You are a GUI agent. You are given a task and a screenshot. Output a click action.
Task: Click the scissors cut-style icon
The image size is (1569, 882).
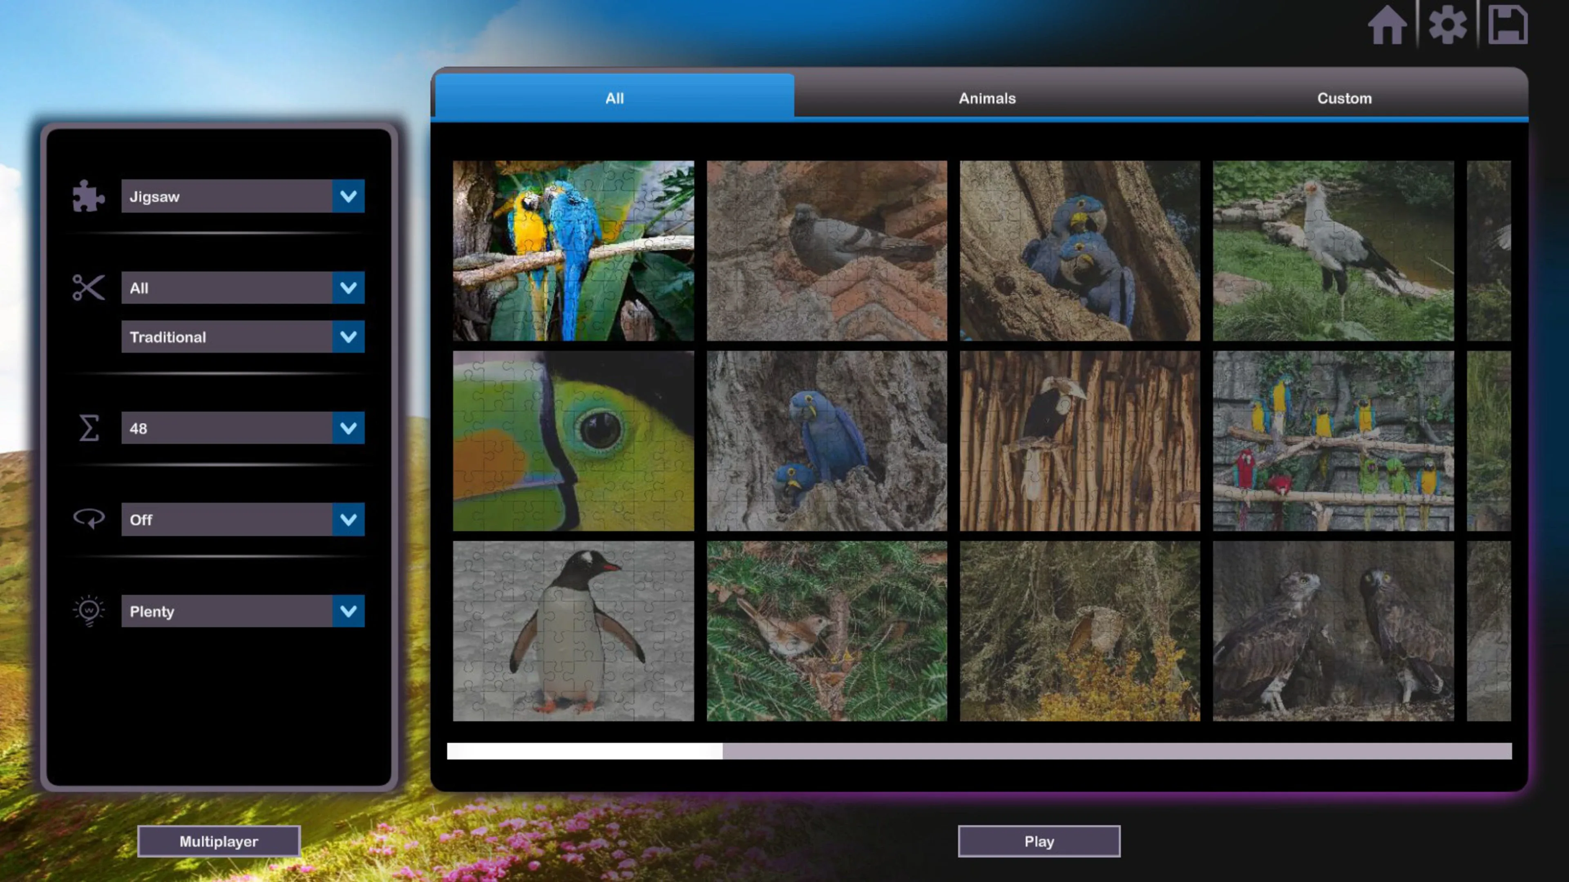click(x=88, y=287)
